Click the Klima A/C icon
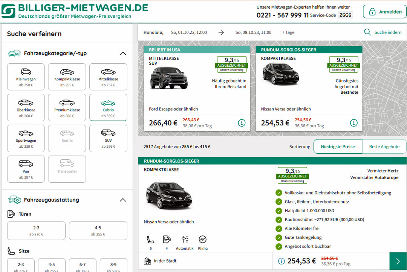 tap(202, 239)
